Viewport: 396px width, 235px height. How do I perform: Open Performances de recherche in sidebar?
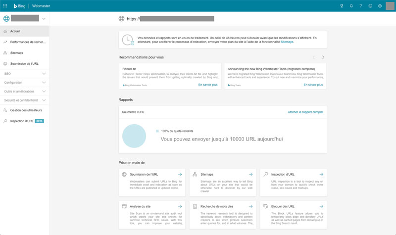[x=24, y=42]
